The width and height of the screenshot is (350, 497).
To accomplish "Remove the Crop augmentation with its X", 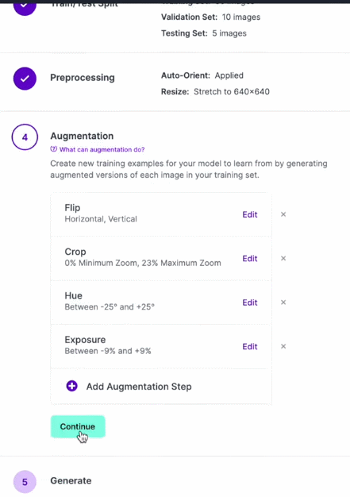I will tap(283, 258).
